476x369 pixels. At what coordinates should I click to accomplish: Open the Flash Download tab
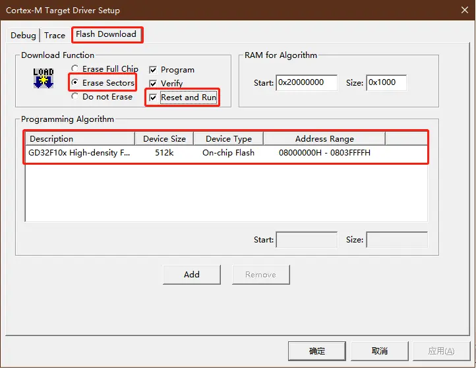(106, 34)
